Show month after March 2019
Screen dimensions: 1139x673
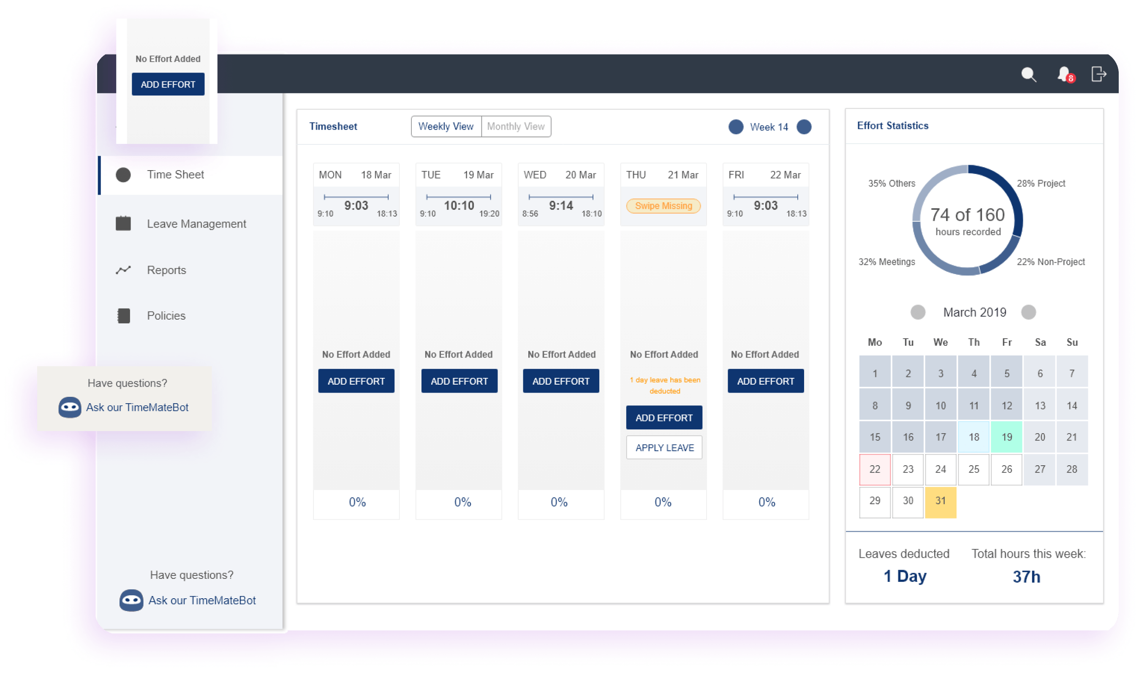(x=1028, y=312)
